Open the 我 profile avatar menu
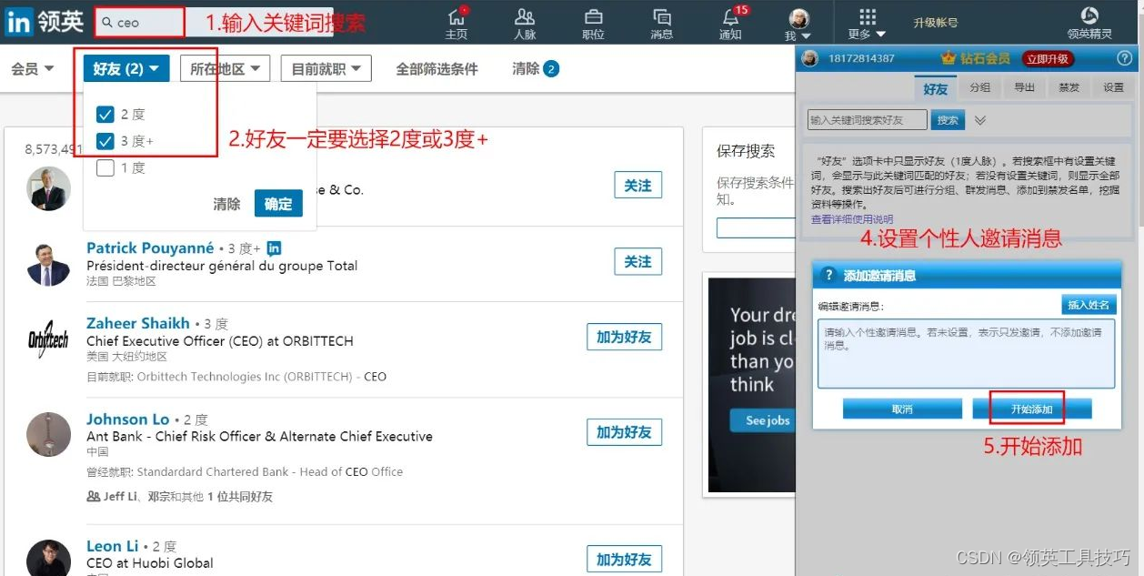Viewport: 1144px width, 576px height. pos(798,24)
